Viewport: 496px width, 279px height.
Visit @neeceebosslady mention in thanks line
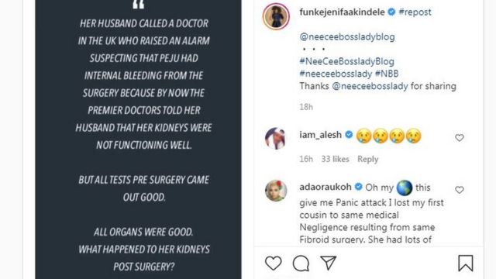click(x=370, y=86)
